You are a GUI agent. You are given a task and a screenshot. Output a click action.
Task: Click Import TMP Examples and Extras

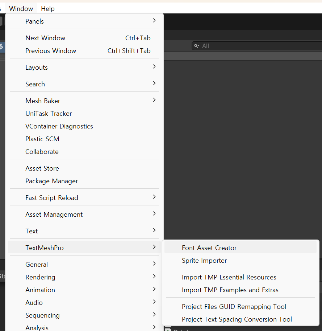(241, 290)
